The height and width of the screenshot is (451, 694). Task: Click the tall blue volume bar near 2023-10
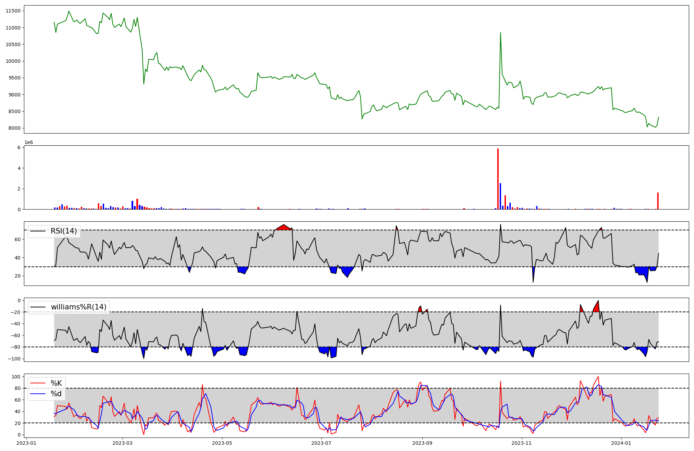pyautogui.click(x=500, y=196)
